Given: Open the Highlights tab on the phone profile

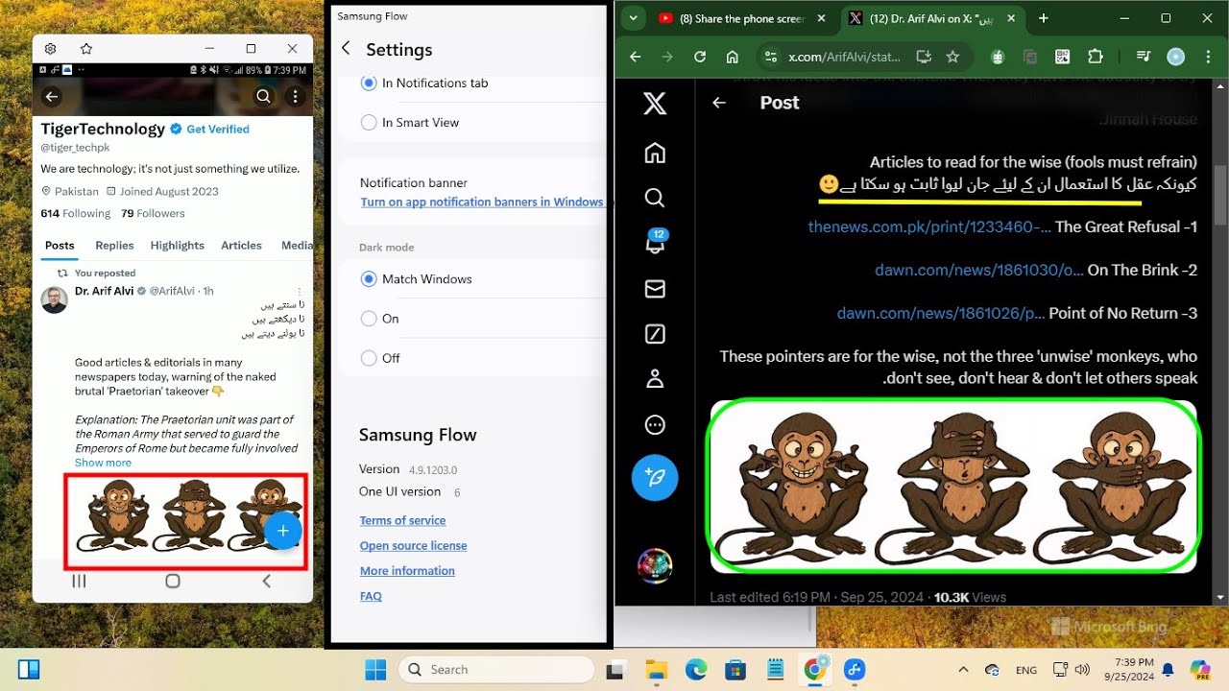Looking at the screenshot, I should (x=178, y=246).
